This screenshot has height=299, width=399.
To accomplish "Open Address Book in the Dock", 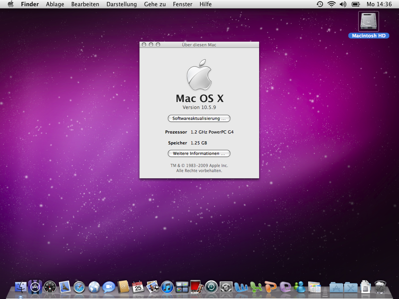I will click(x=124, y=287).
